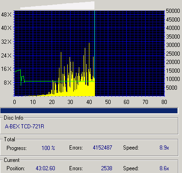The height and width of the screenshot is (173, 182).
Task: Click the dark blue progress bar
Action: click(89, 110)
